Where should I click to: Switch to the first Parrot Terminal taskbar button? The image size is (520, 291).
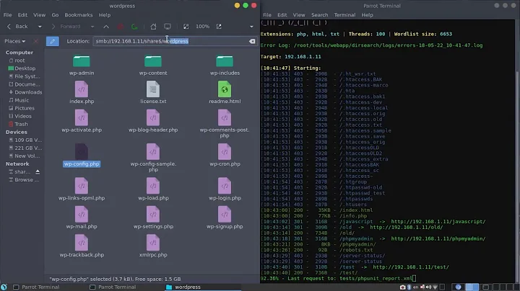tap(37, 287)
